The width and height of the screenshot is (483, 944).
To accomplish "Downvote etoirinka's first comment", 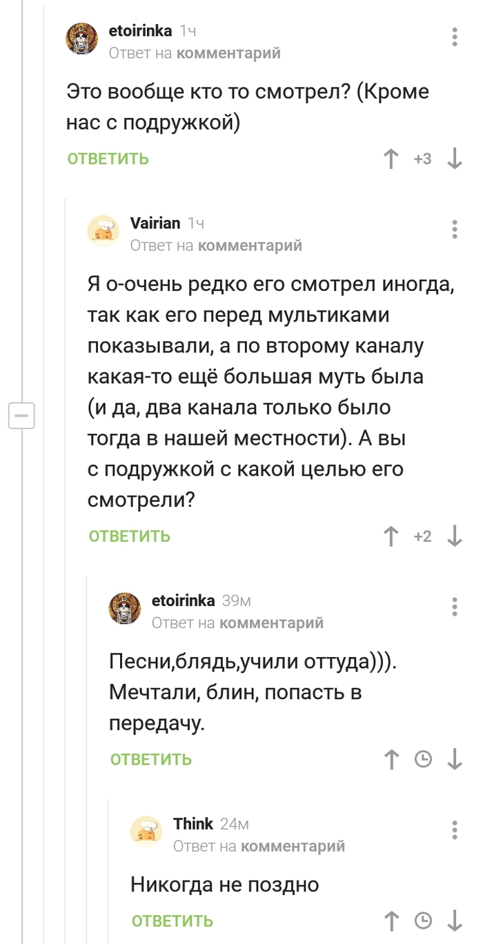I will point(454,159).
